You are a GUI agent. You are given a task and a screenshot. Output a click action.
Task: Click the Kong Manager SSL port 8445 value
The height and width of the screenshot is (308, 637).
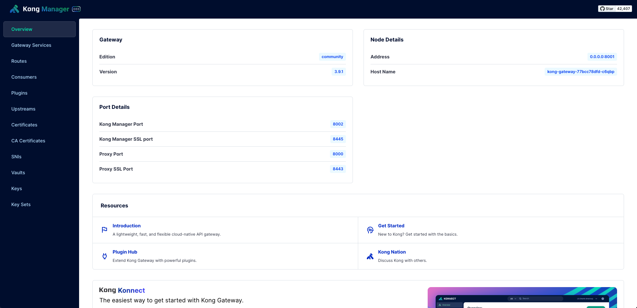[x=338, y=139]
